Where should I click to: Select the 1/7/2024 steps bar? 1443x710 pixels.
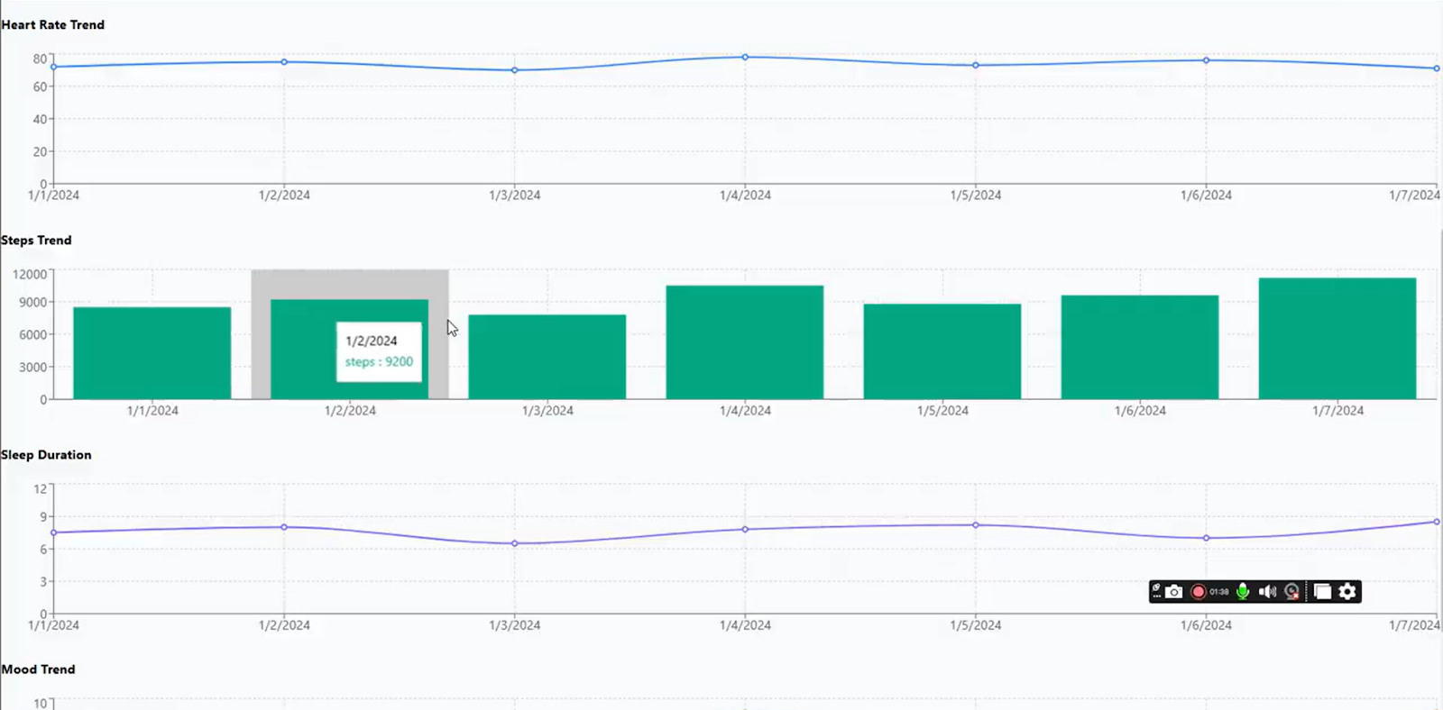(1337, 339)
